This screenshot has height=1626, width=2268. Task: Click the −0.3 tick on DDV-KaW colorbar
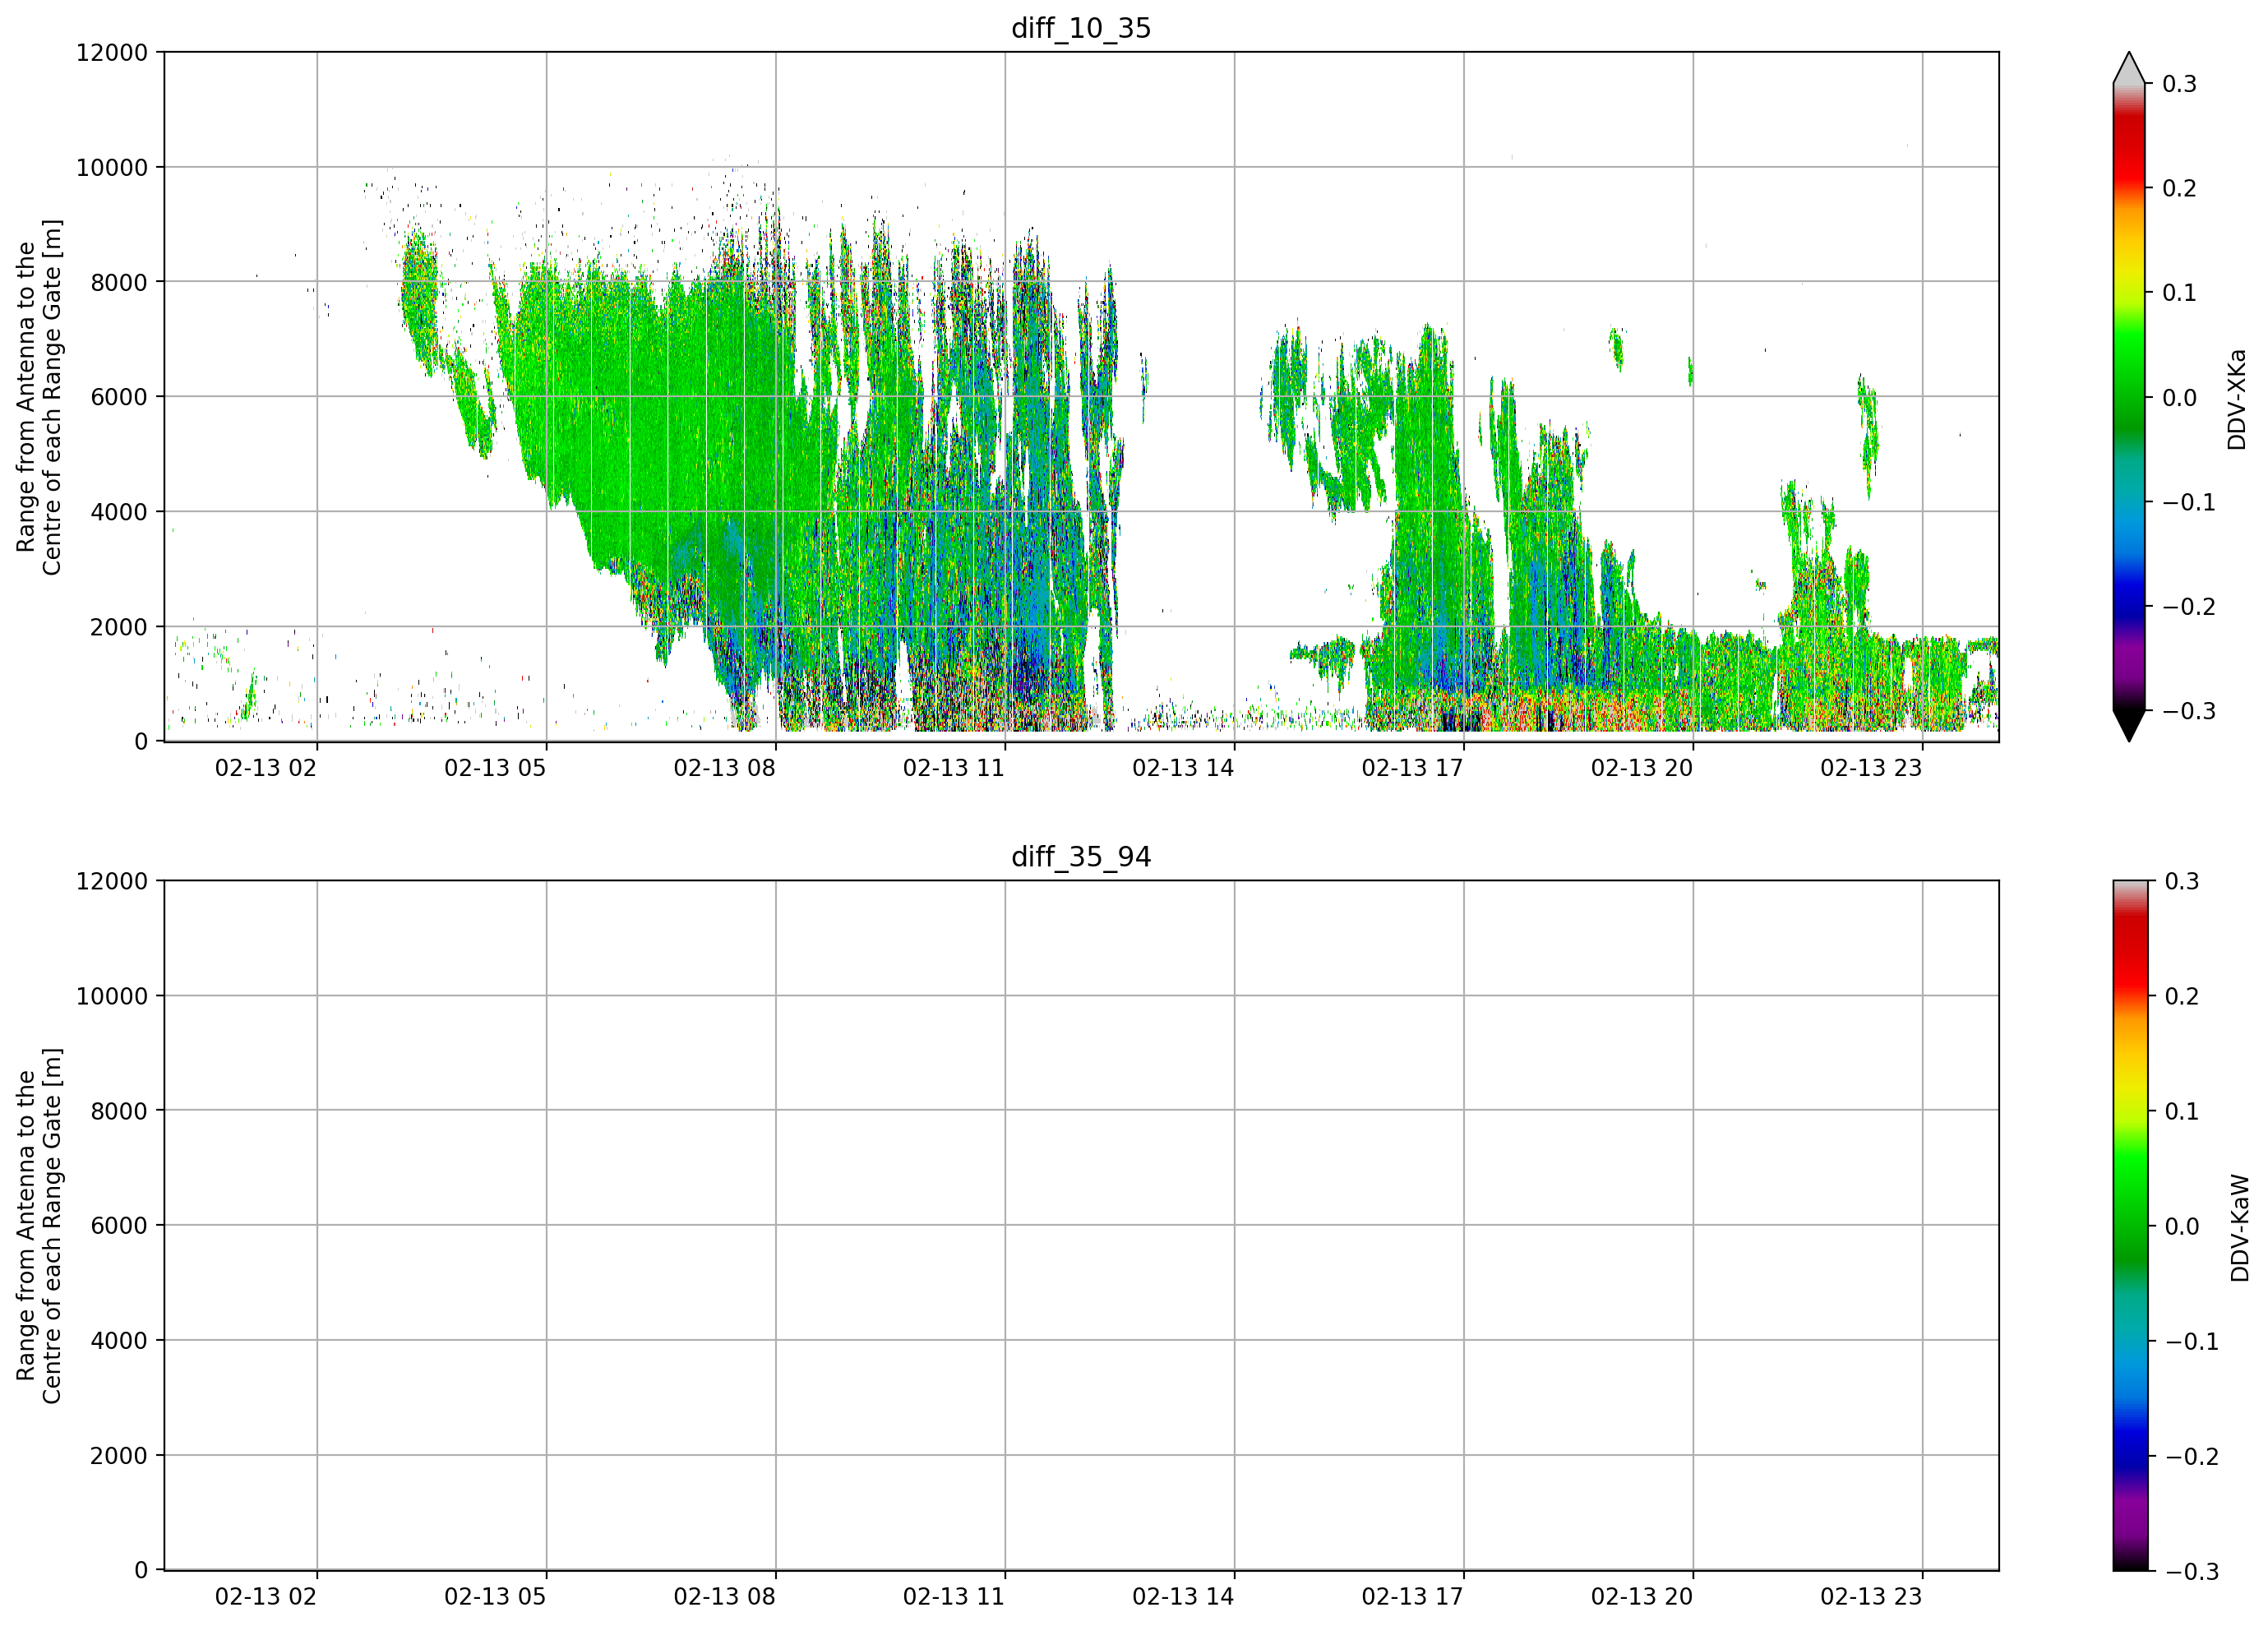point(2192,1572)
